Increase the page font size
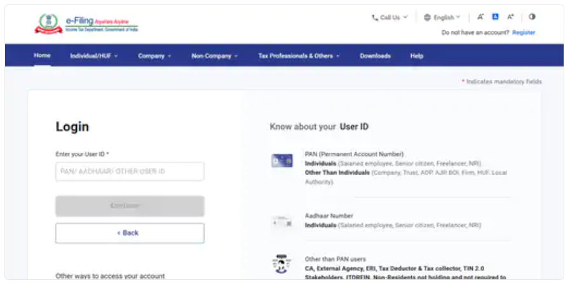 pyautogui.click(x=510, y=17)
